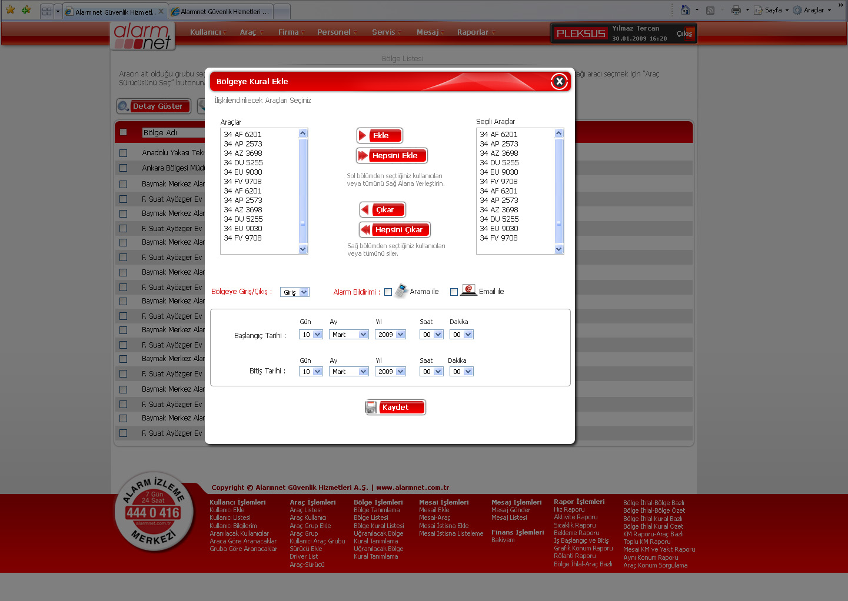848x601 pixels.
Task: Click the 444 0 416 Alarm İzleme badge
Action: pyautogui.click(x=153, y=512)
